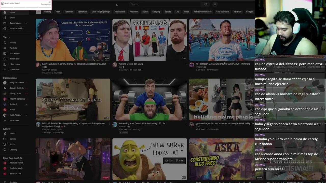Open options menu for Salarywoman in Japan video
Image resolution: width=326 pixels, height=183 pixels.
point(109,124)
